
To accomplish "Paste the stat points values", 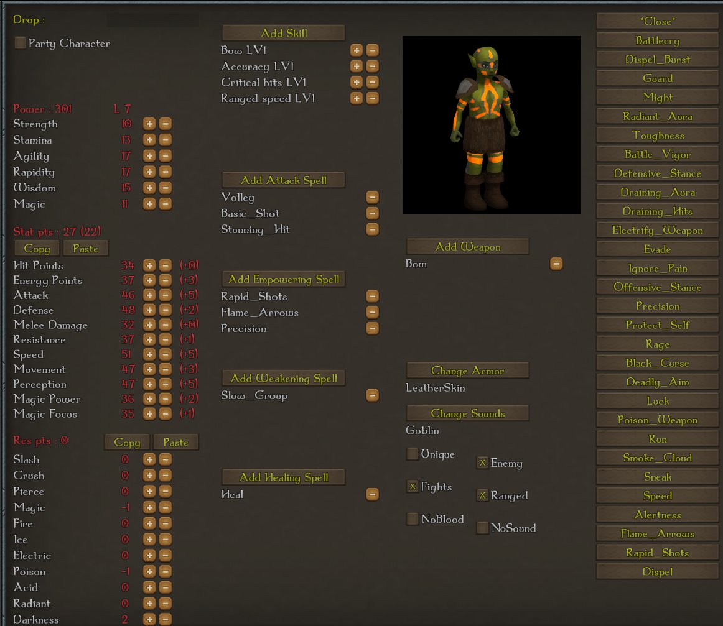I will click(x=85, y=249).
